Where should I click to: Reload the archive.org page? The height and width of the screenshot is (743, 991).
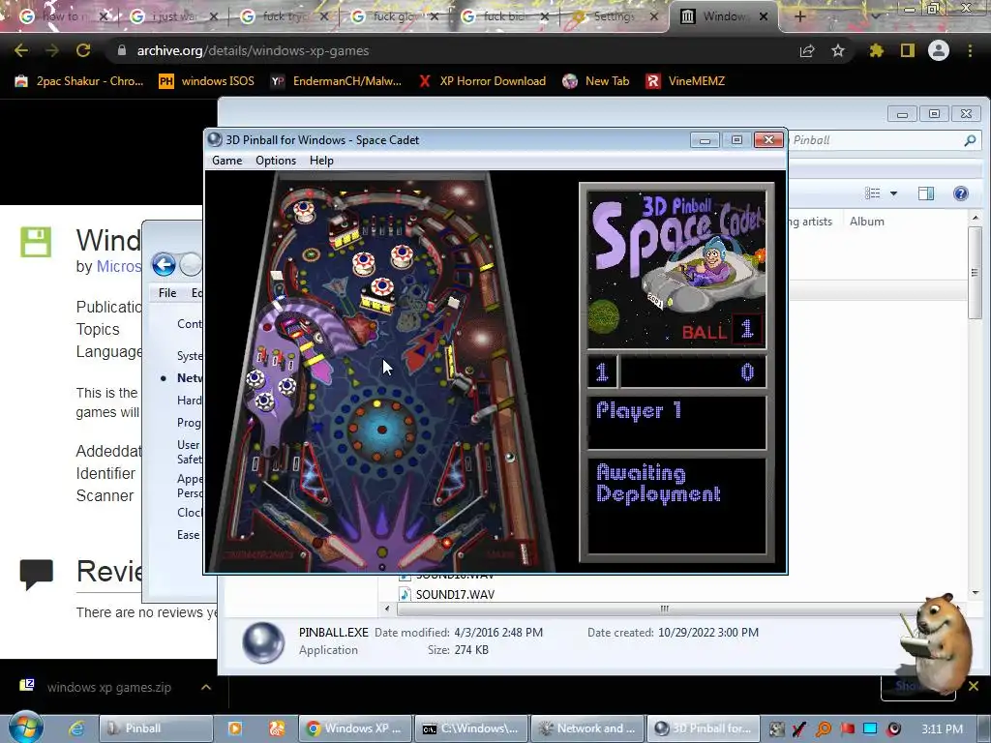tap(83, 50)
